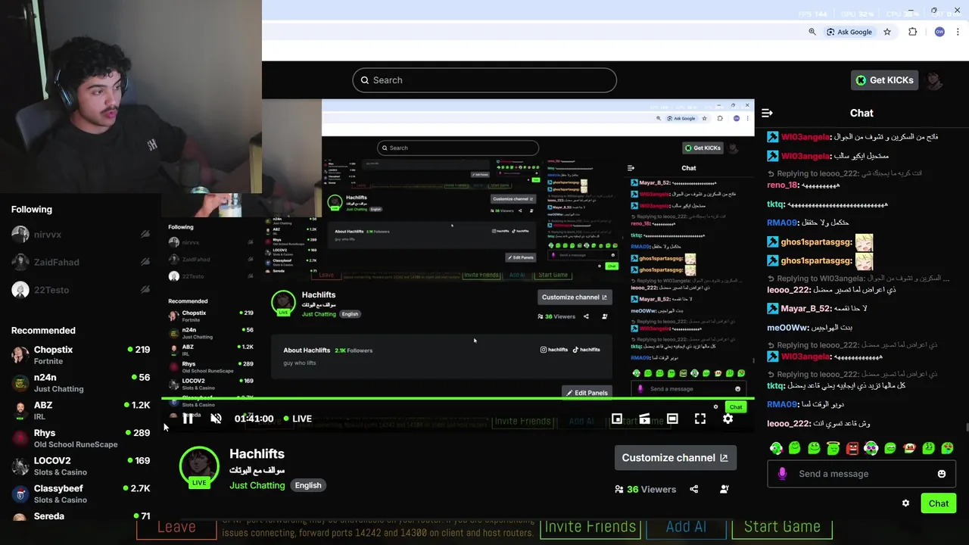The width and height of the screenshot is (969, 545).
Task: Open browser zoom magnifier icon
Action: pyautogui.click(x=812, y=32)
